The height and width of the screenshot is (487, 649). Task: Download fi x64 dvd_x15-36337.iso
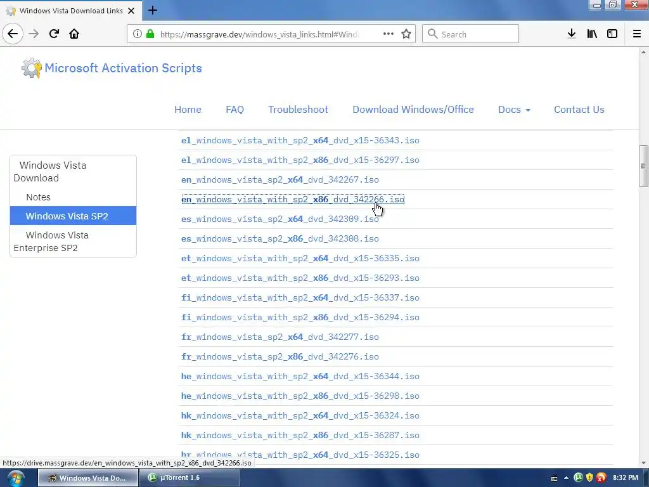click(x=300, y=298)
